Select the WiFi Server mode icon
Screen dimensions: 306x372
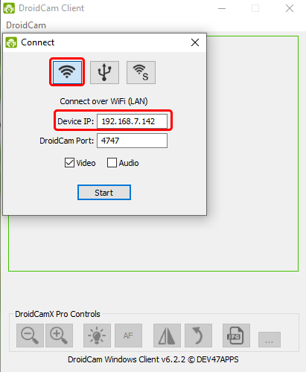(x=141, y=72)
